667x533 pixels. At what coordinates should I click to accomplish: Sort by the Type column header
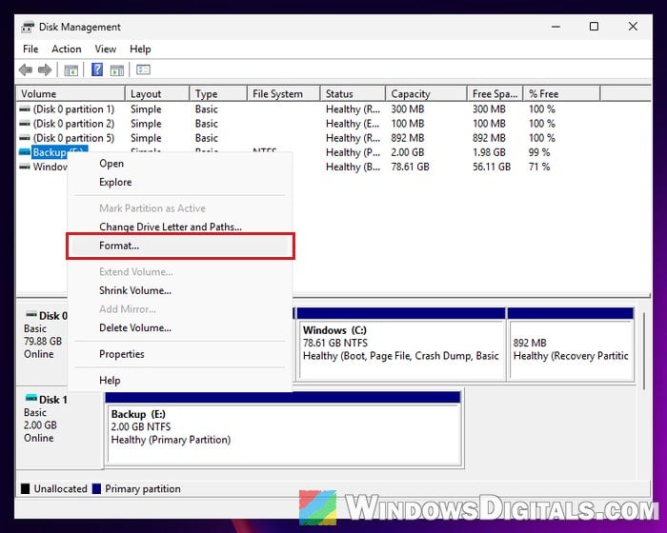coord(218,93)
